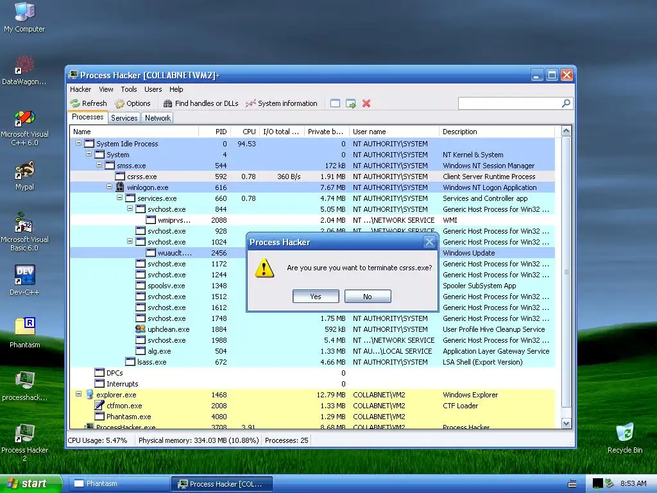Collapse the explorer.exe tree node
Screen dimensions: 657x493
click(78, 394)
